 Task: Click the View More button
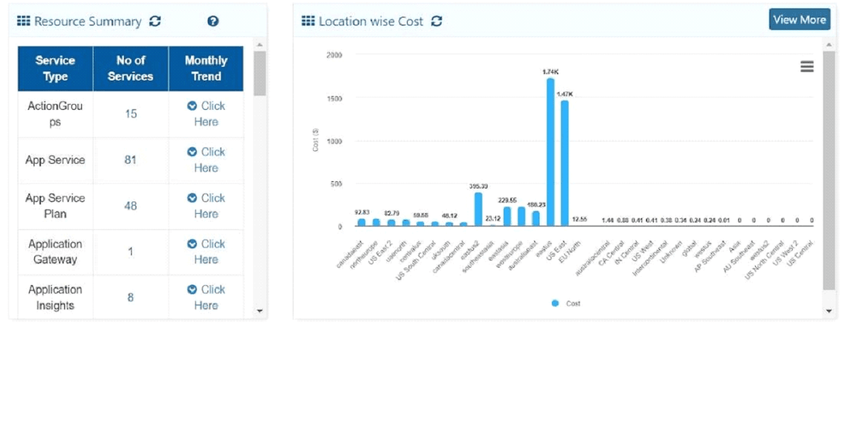[x=800, y=19]
